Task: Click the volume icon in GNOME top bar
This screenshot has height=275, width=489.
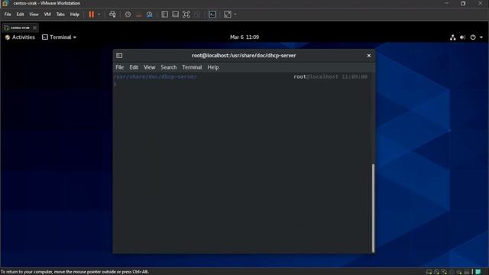Action: [x=462, y=37]
